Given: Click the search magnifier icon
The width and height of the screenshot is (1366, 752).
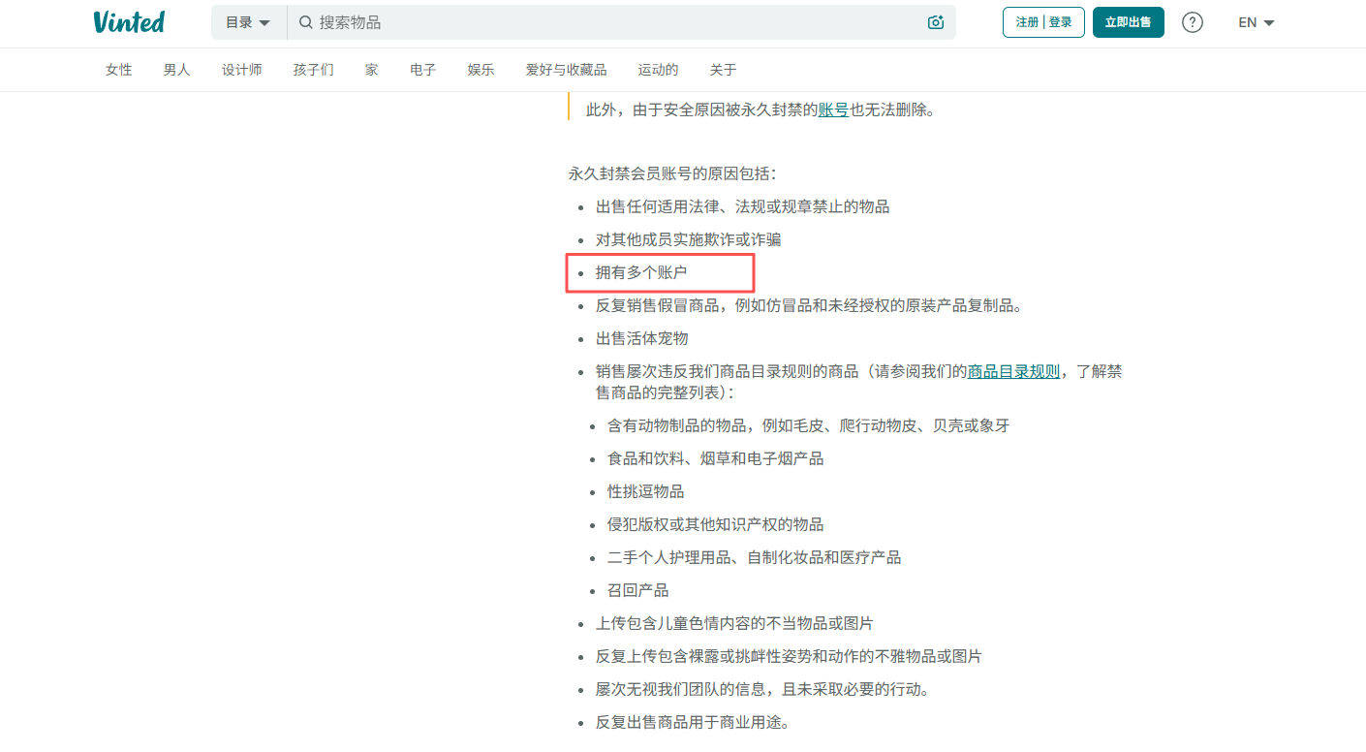Looking at the screenshot, I should (x=303, y=21).
